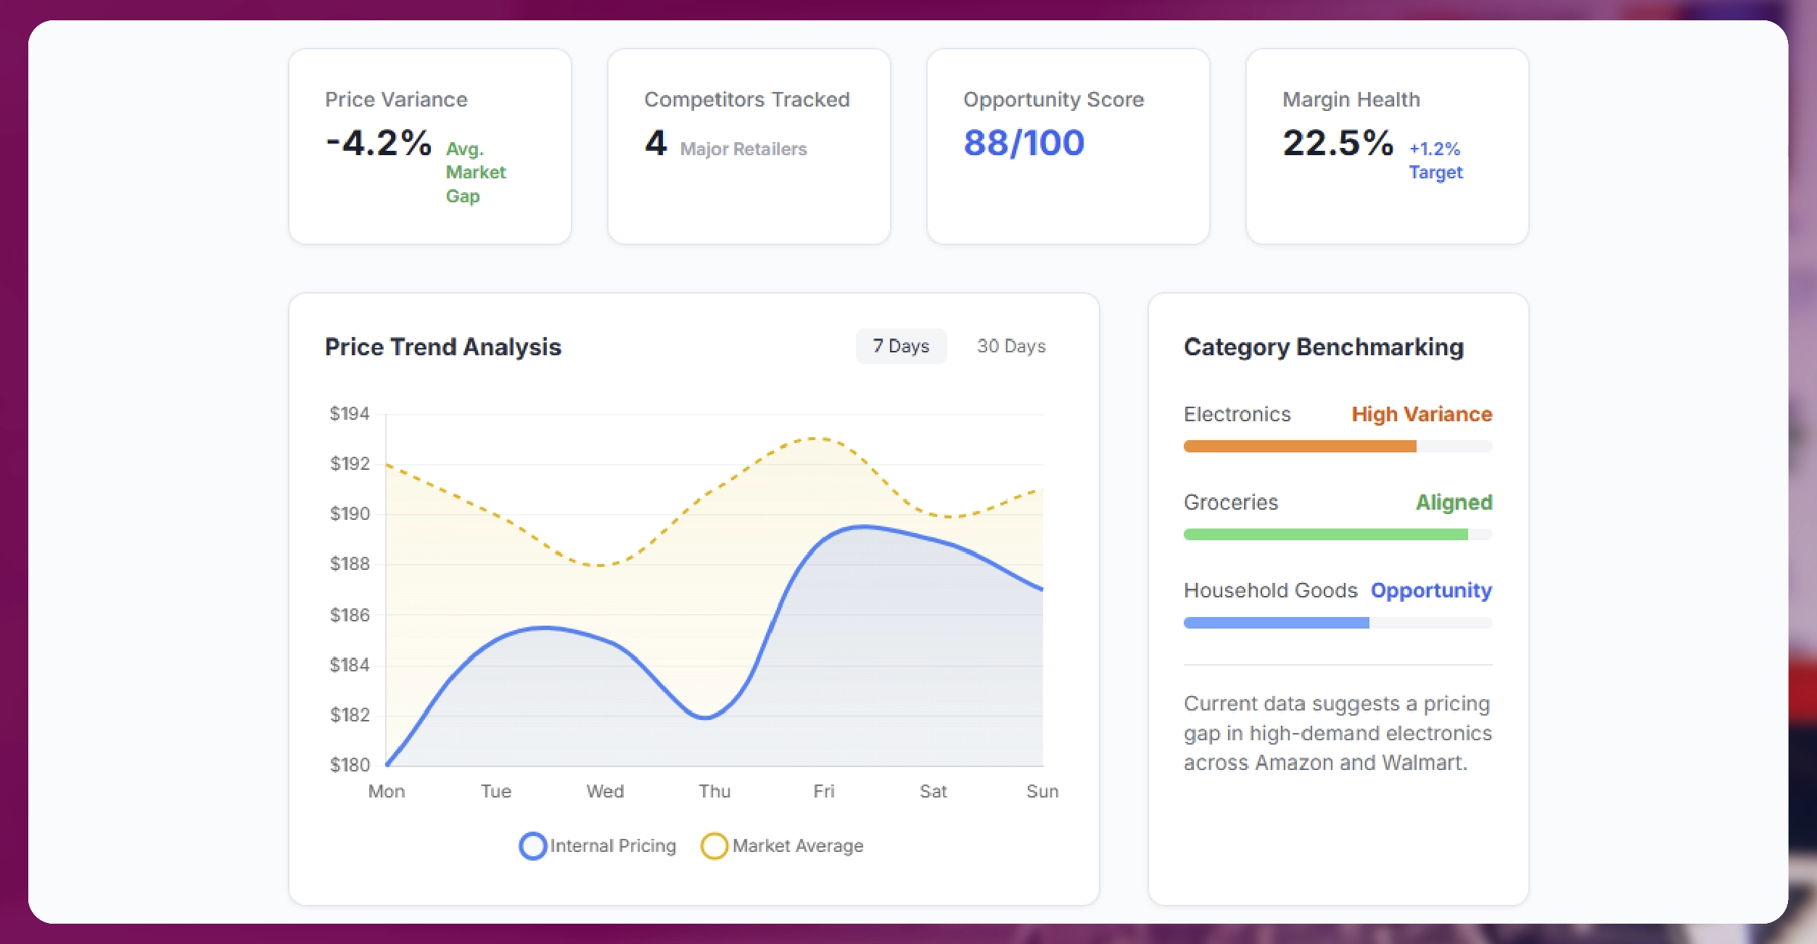Click the Electronics orange progress bar

[x=1299, y=447]
